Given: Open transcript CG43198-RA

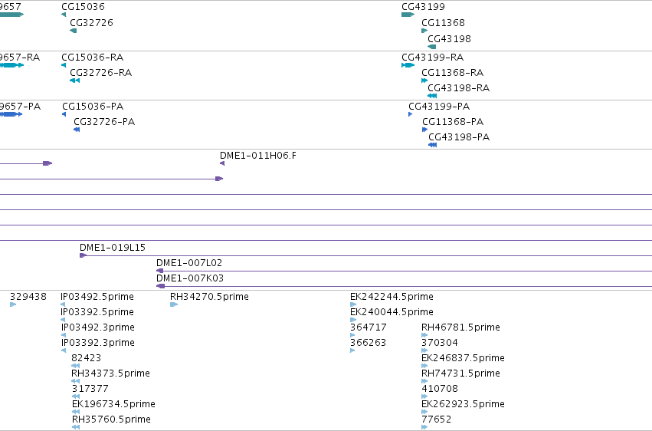Looking at the screenshot, I should point(459,87).
